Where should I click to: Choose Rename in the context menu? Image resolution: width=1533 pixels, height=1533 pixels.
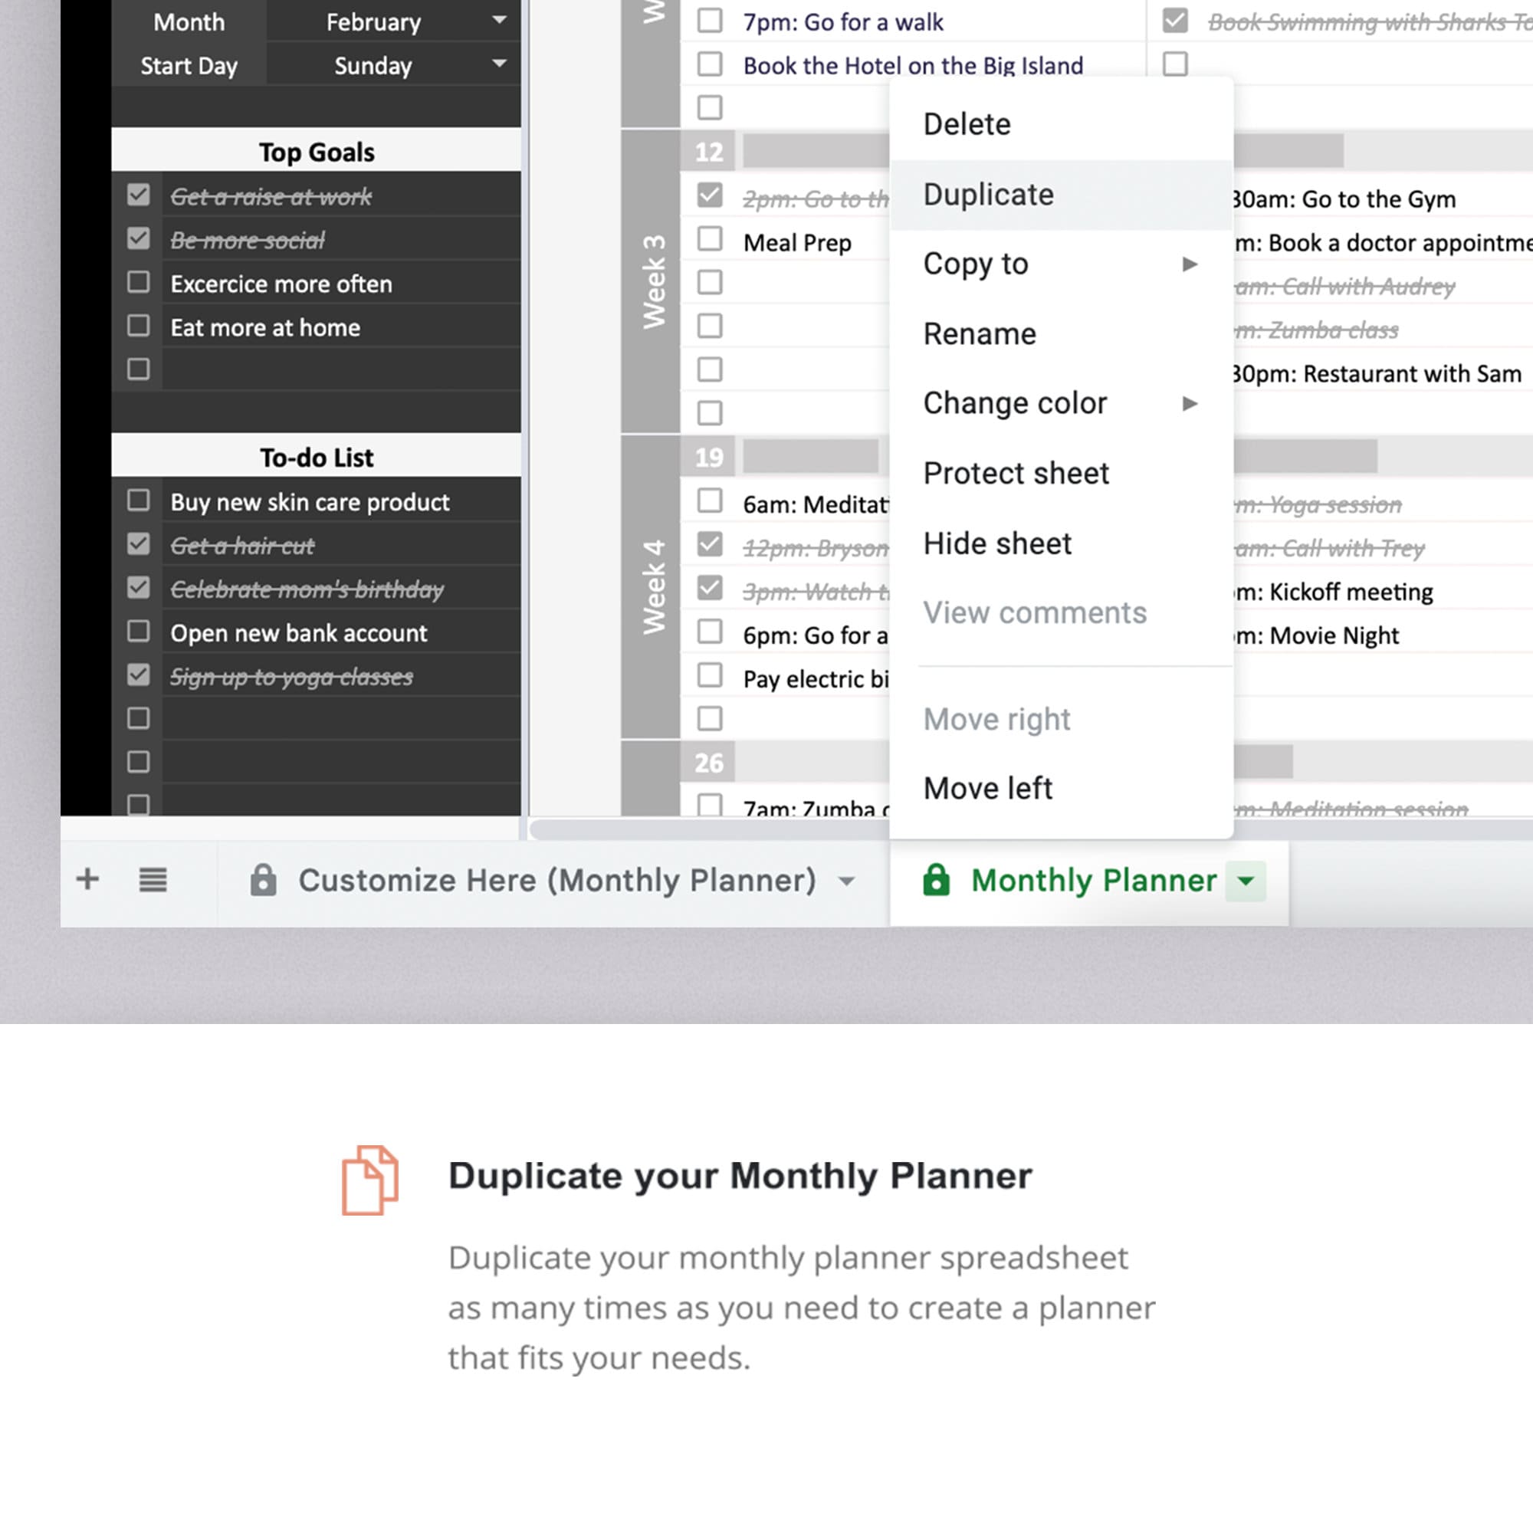(x=981, y=333)
